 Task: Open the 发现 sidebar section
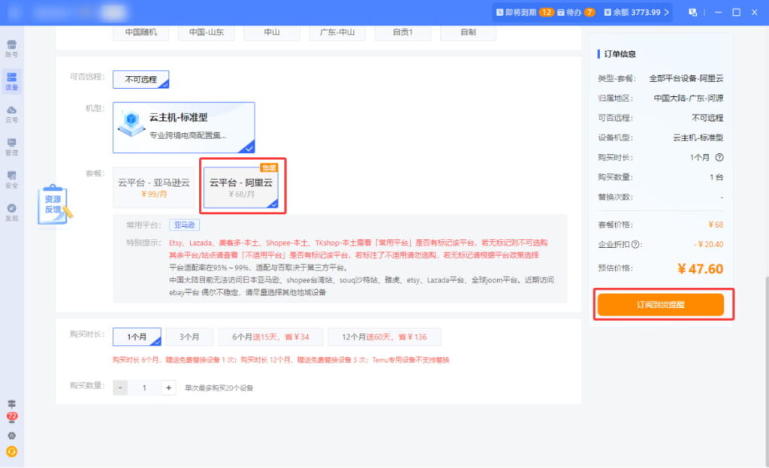click(12, 213)
